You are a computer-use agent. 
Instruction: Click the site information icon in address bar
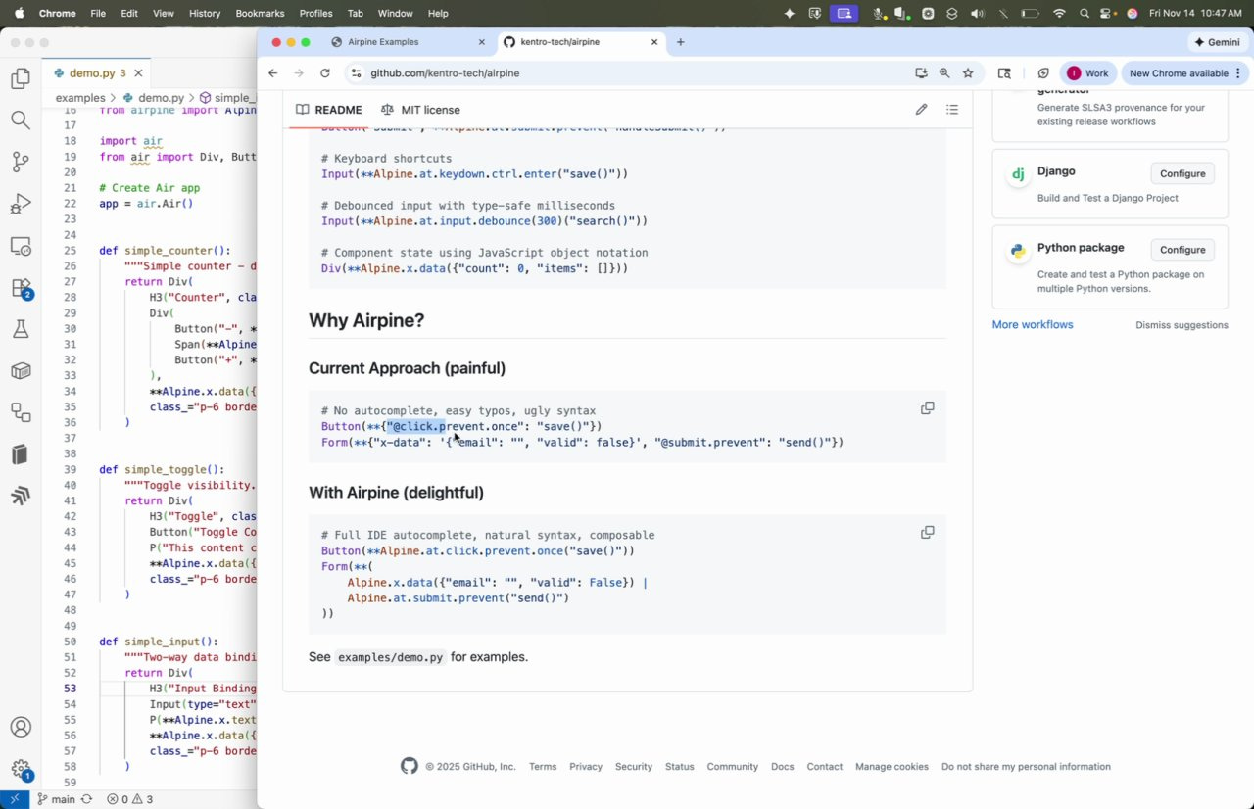pos(356,73)
